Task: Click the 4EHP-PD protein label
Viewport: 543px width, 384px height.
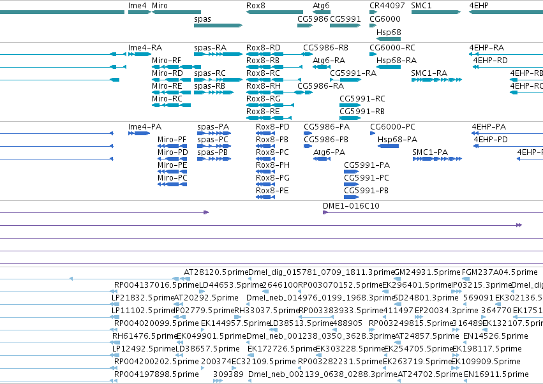Action: (x=491, y=140)
